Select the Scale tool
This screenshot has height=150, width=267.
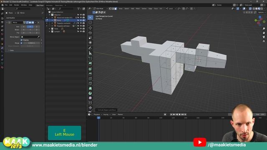[90, 37]
